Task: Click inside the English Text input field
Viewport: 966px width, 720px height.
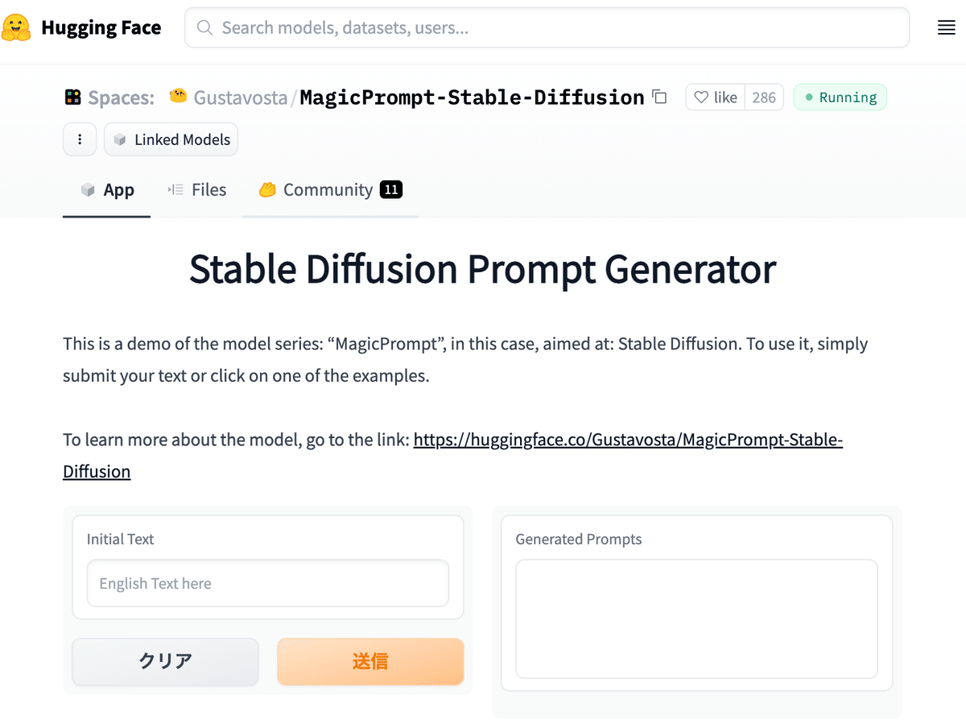Action: (267, 582)
